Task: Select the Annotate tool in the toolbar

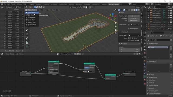Action: pos(27,38)
